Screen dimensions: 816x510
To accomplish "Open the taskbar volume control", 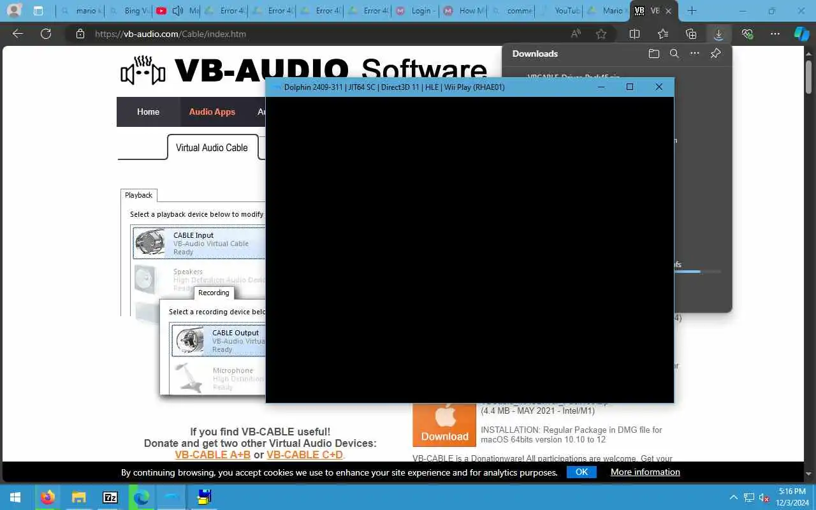I will pyautogui.click(x=764, y=497).
